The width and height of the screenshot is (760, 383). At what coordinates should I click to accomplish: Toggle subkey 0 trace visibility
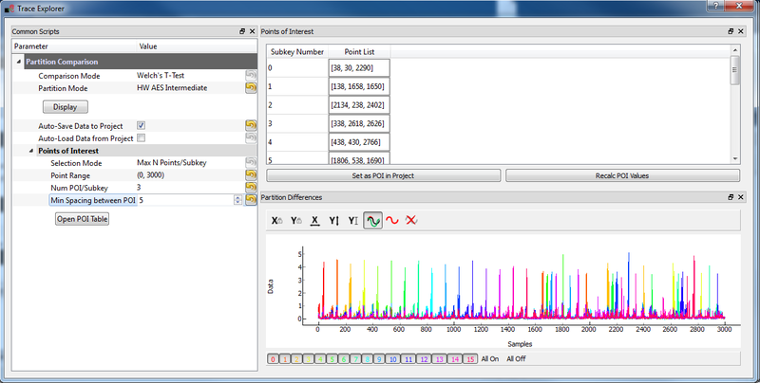pos(274,359)
